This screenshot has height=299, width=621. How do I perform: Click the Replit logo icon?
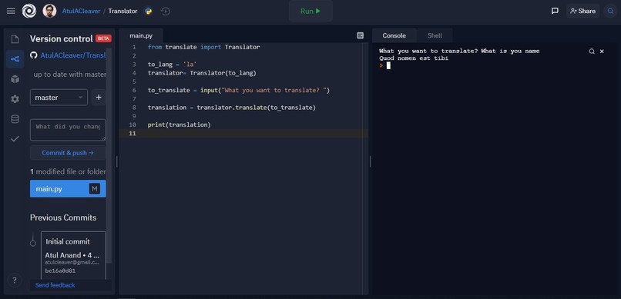(29, 11)
